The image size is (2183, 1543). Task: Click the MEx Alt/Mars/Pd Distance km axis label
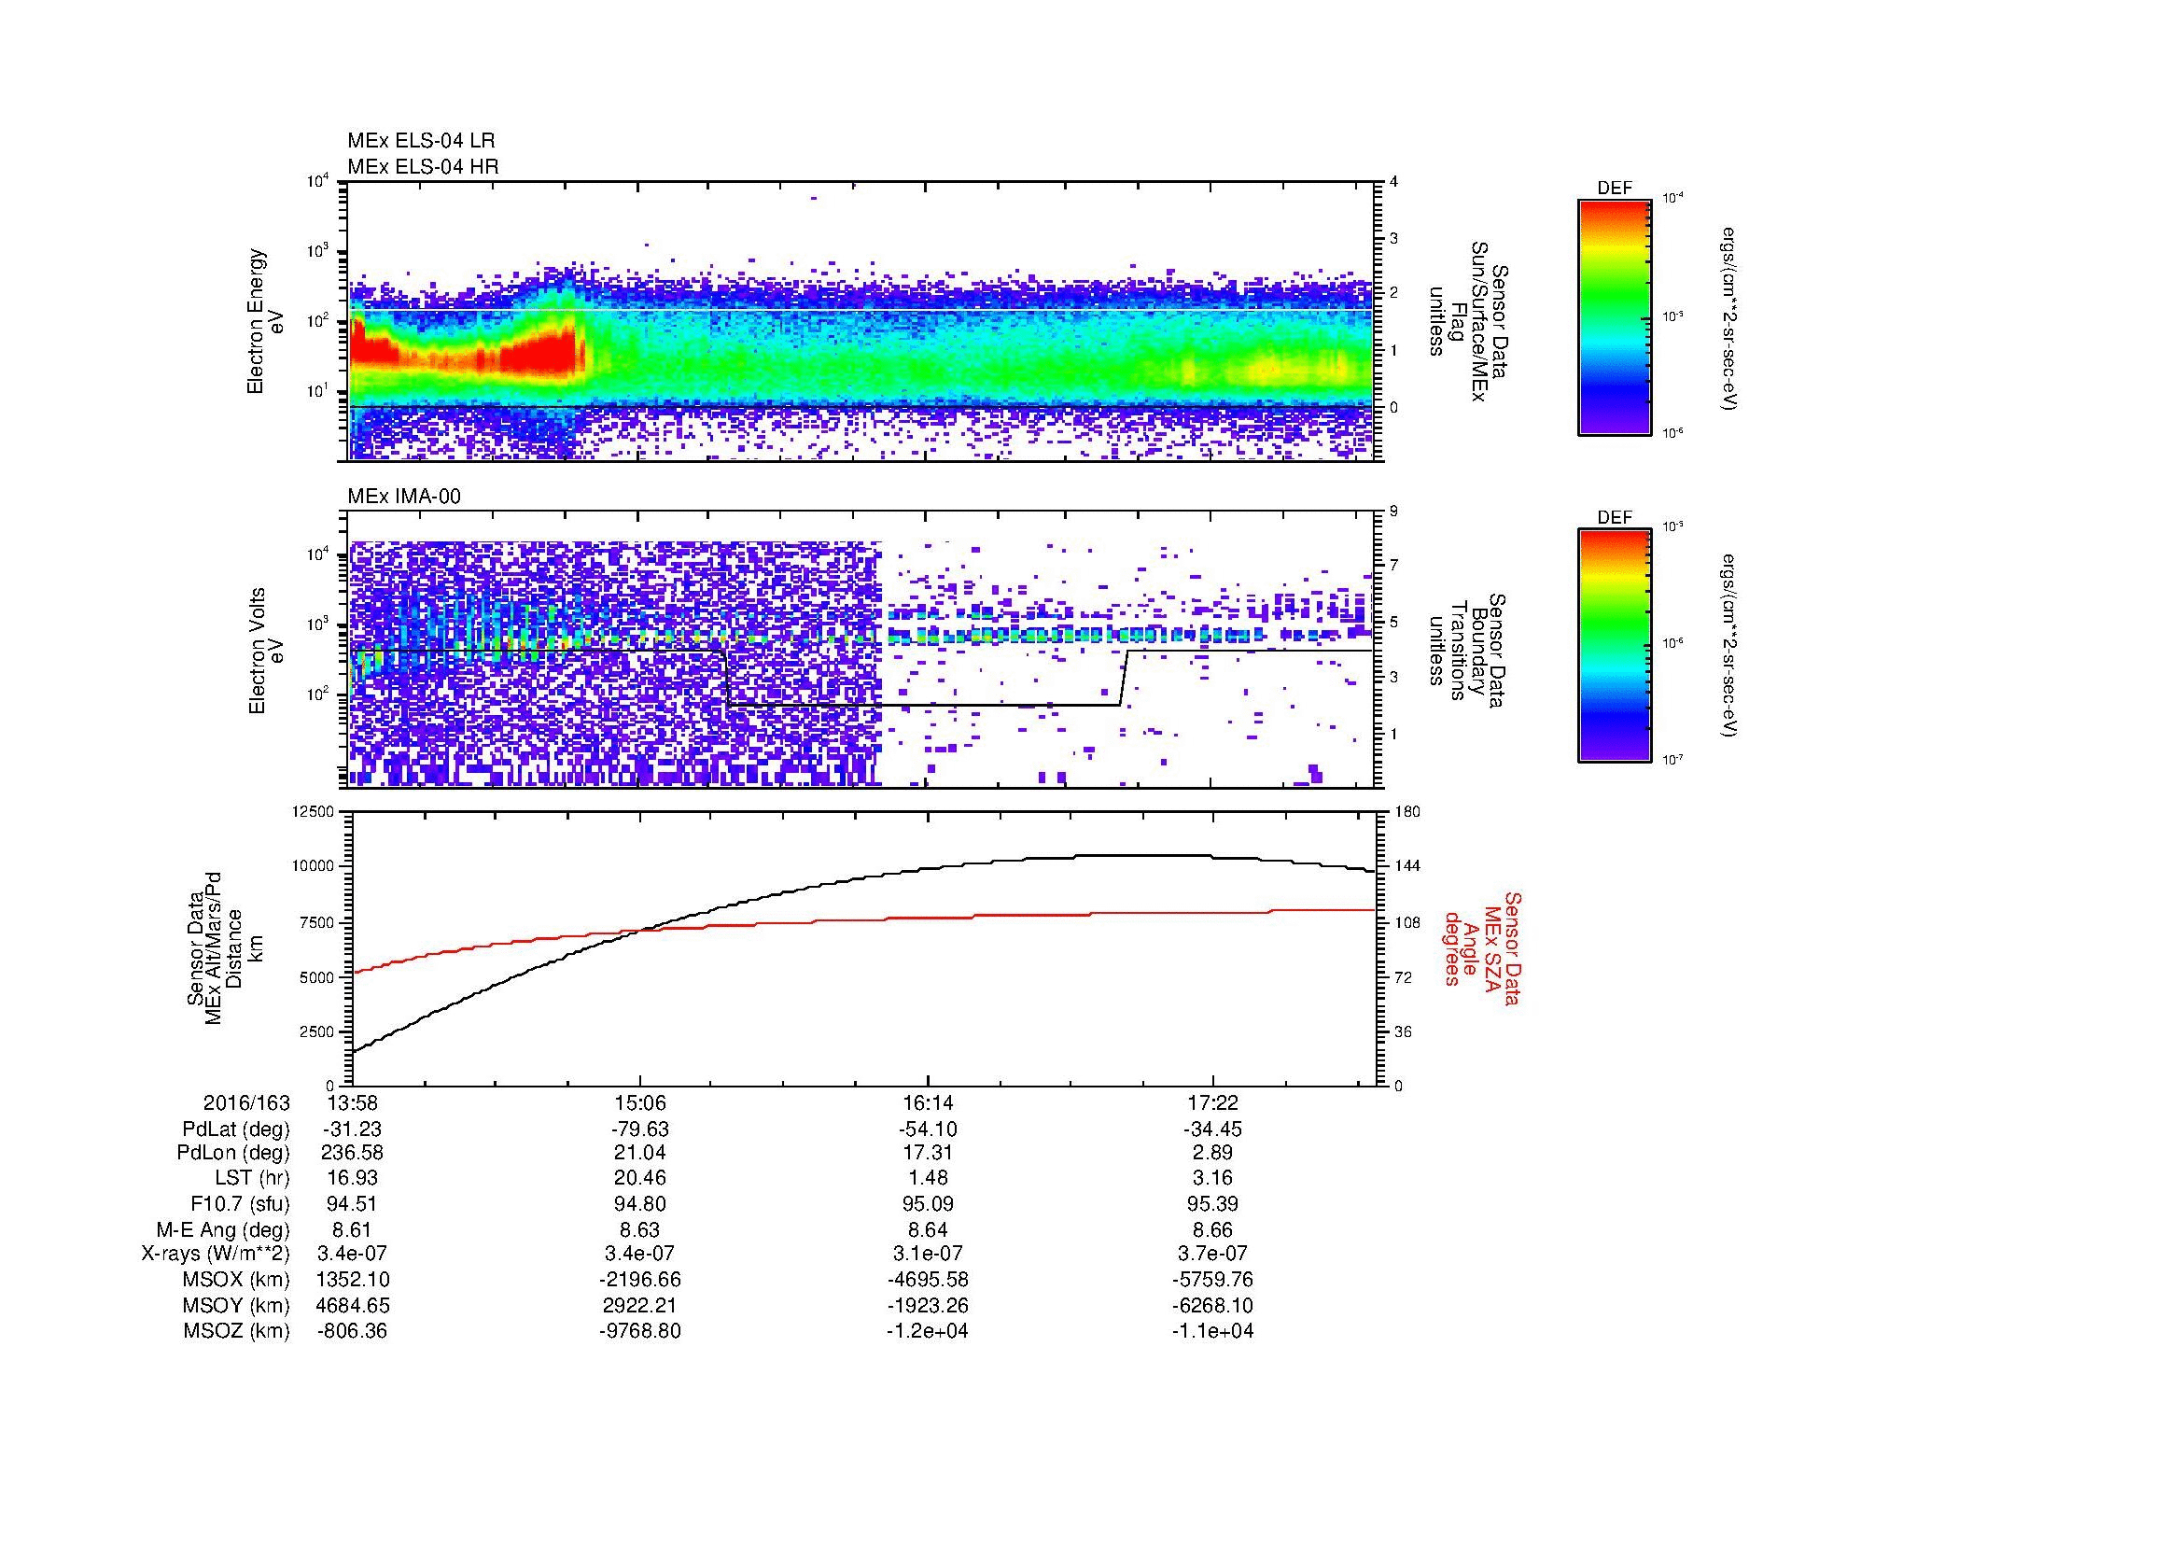(224, 947)
